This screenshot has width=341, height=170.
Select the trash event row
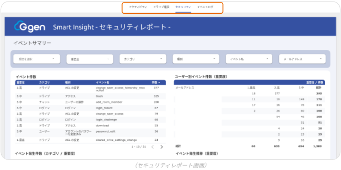[90, 96]
